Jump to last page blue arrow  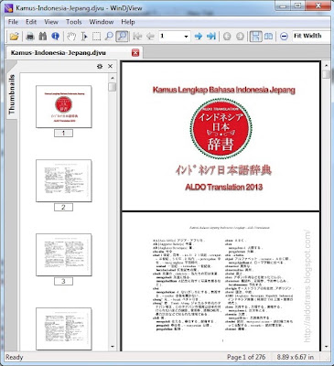[211, 37]
